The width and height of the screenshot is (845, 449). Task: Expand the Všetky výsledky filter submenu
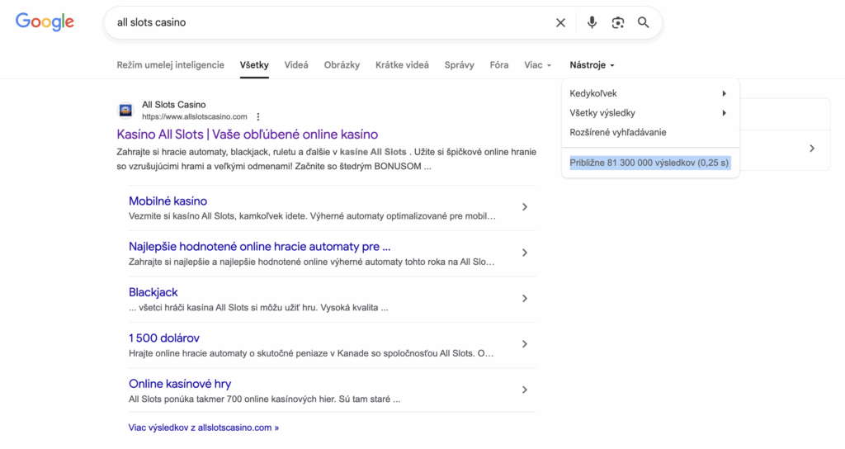(x=724, y=113)
